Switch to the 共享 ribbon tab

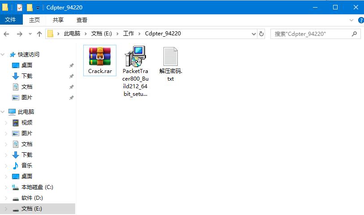point(58,20)
